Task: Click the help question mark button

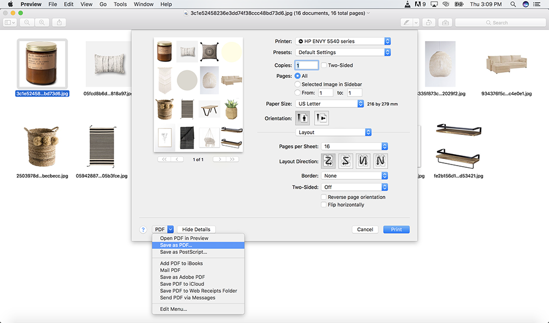Action: tap(143, 230)
